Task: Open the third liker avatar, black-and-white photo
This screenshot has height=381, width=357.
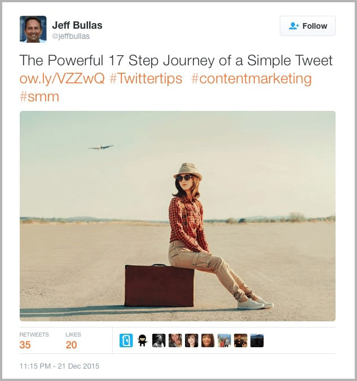Action: [x=159, y=340]
